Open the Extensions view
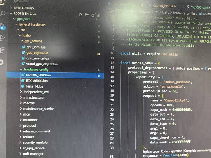The height and width of the screenshot is (158, 211). pyautogui.click(x=3, y=50)
